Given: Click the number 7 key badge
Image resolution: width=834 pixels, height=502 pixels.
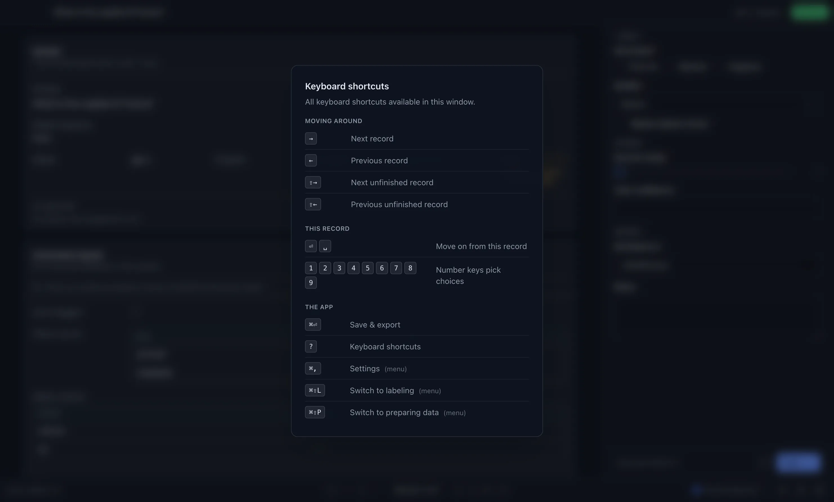Looking at the screenshot, I should 396,268.
